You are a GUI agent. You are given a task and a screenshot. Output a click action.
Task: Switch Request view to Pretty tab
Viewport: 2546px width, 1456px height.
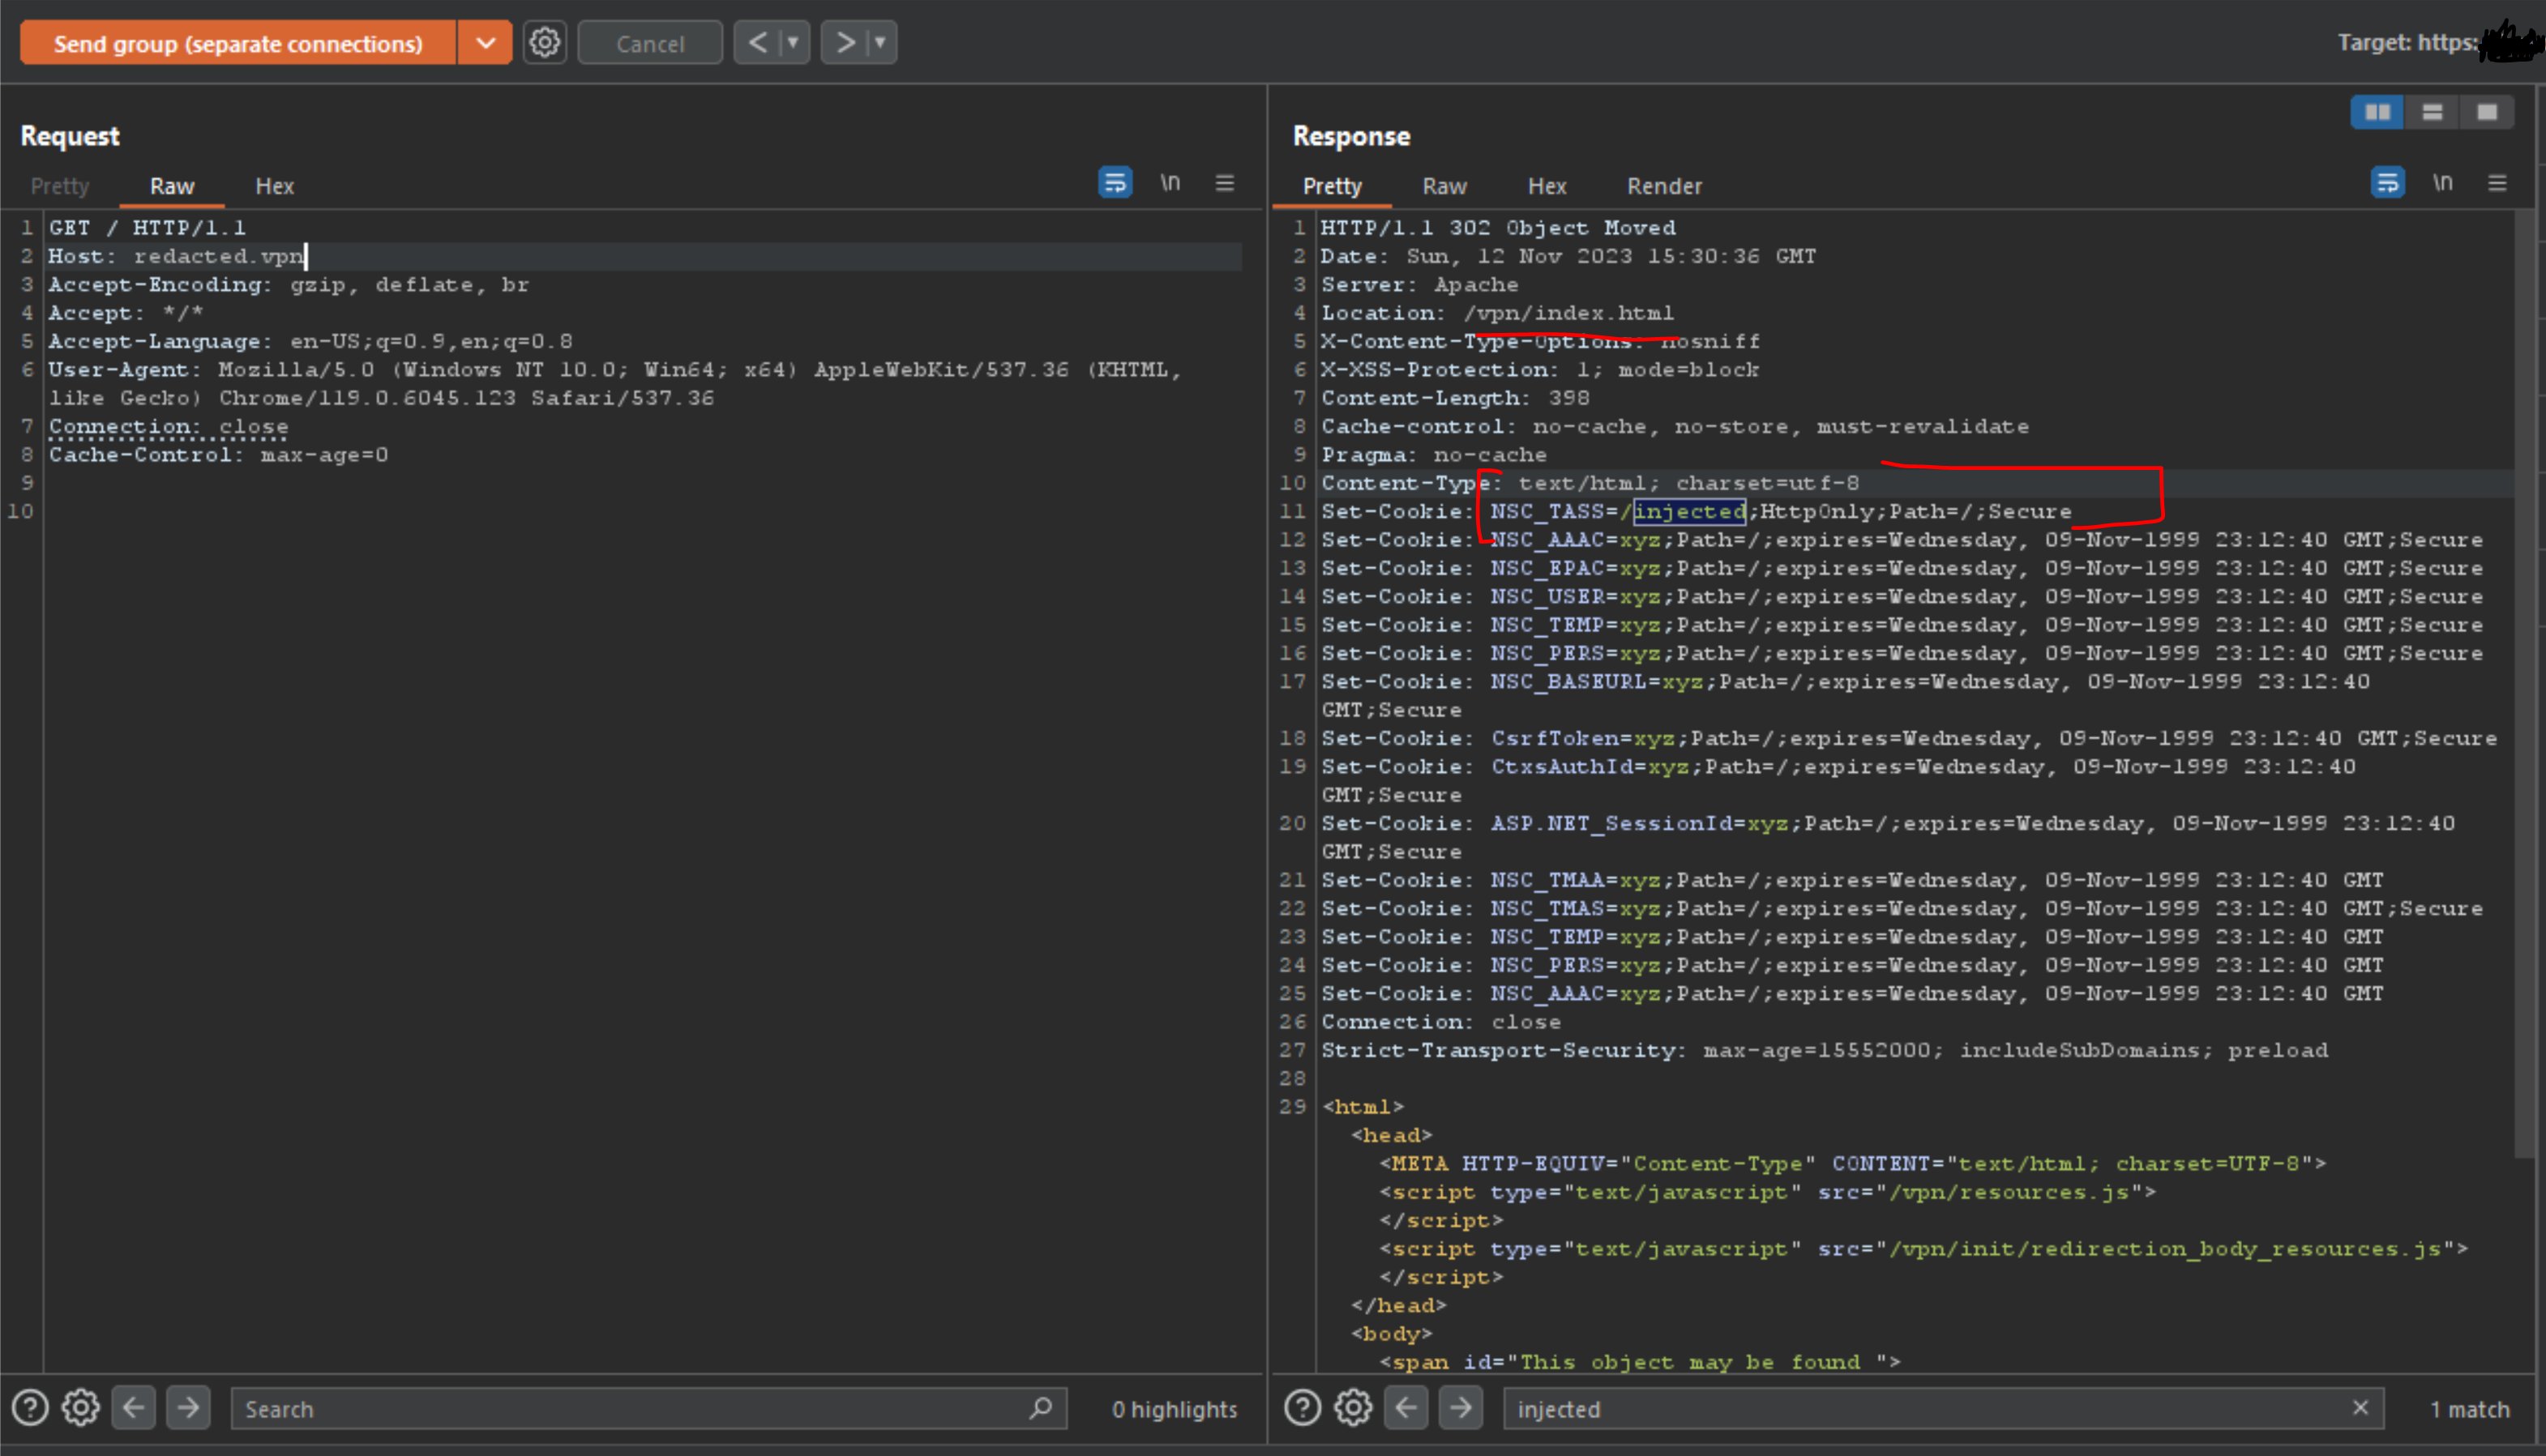pos(60,186)
